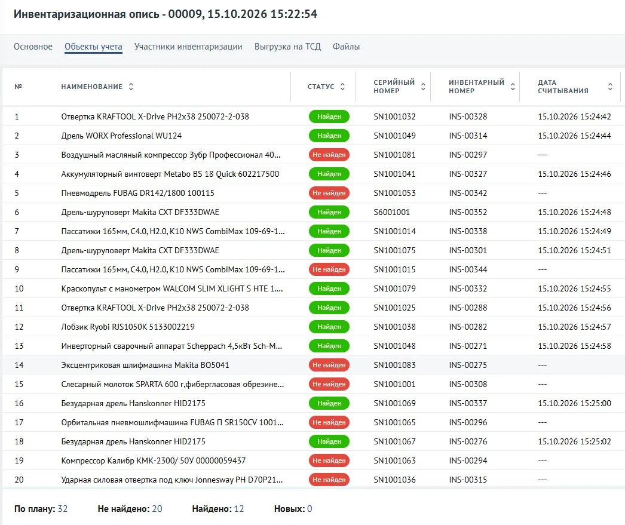The image size is (625, 525).
Task: Click the Найдено count 12
Action: coord(239,509)
